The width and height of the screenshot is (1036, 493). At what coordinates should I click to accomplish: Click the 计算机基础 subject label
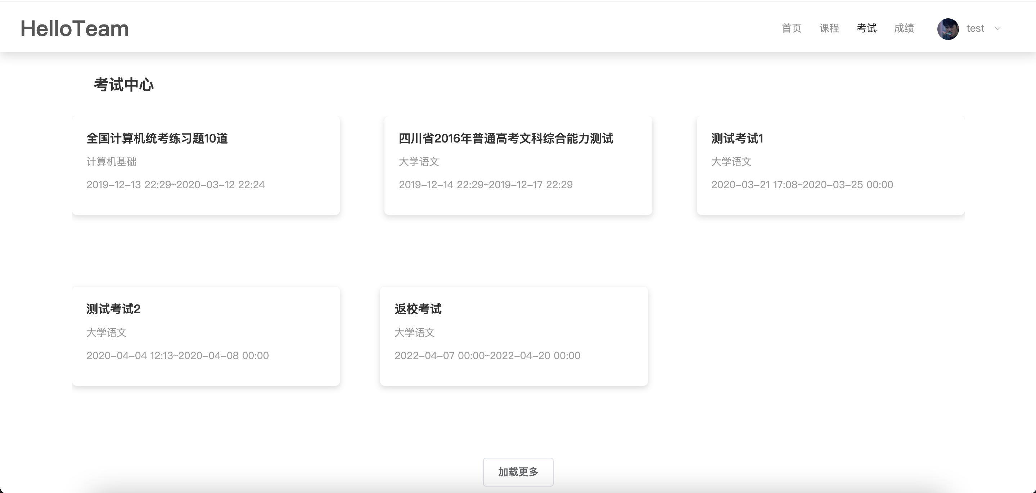(x=111, y=162)
